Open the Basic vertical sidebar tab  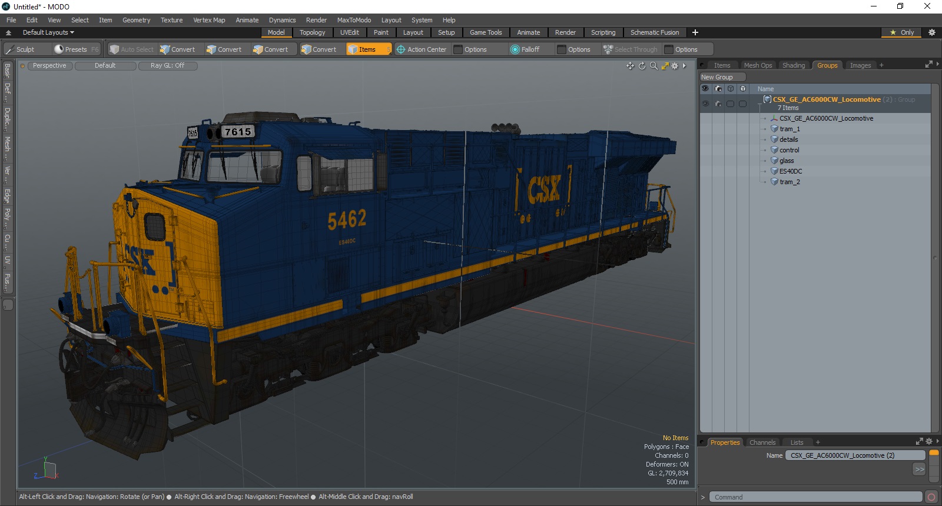pos(7,71)
